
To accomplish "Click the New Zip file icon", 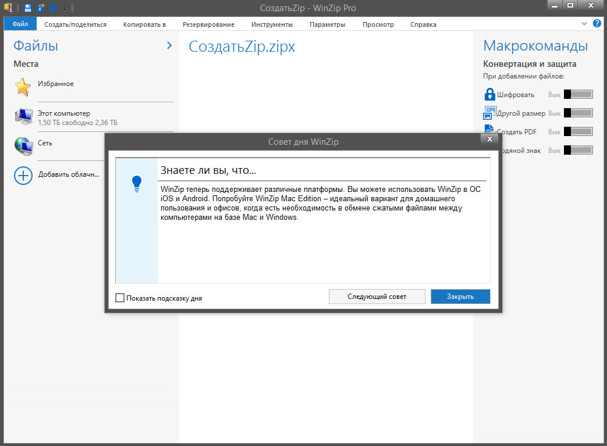I will 41,8.
